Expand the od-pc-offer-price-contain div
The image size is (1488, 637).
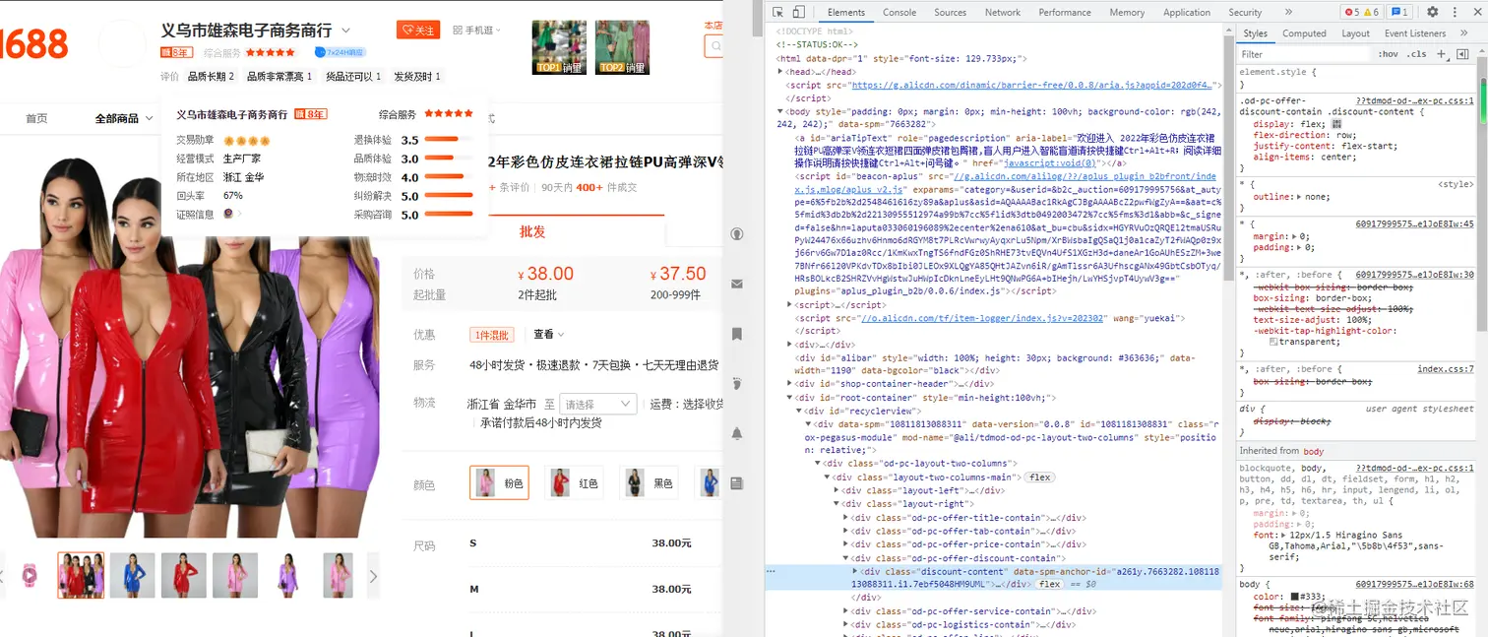point(845,544)
